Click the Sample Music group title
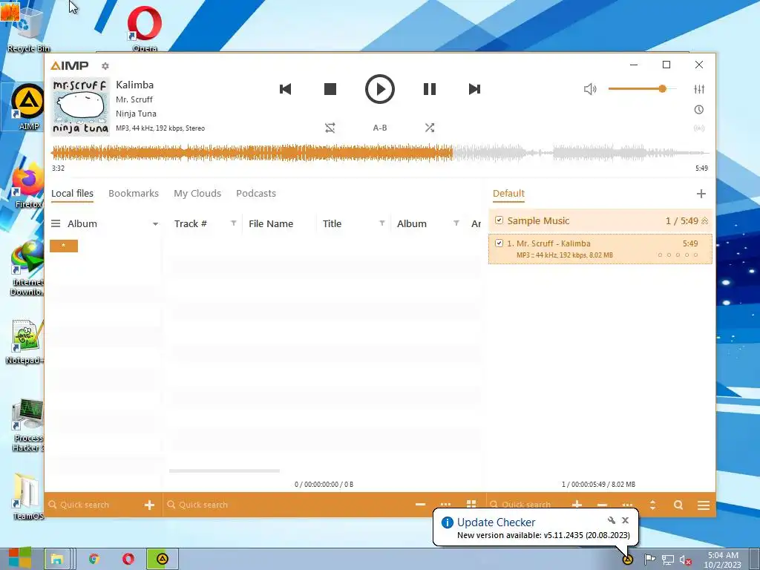The width and height of the screenshot is (760, 570). (x=538, y=220)
